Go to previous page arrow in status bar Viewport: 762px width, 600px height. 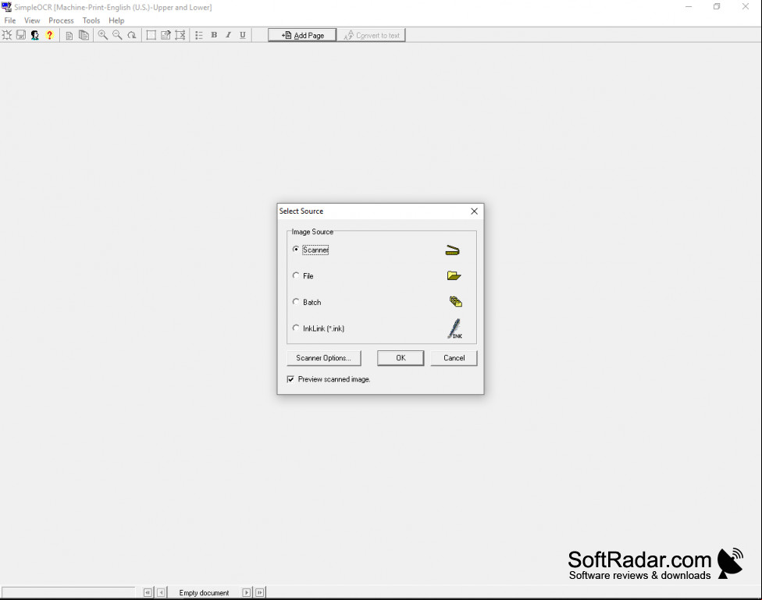click(x=162, y=592)
